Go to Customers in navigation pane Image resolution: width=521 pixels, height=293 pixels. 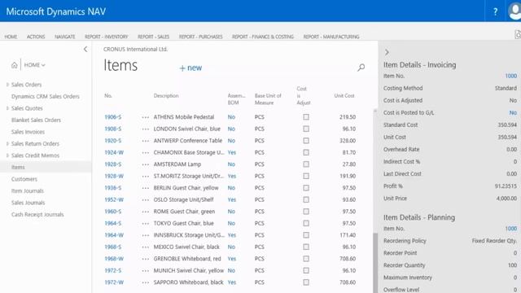24,179
